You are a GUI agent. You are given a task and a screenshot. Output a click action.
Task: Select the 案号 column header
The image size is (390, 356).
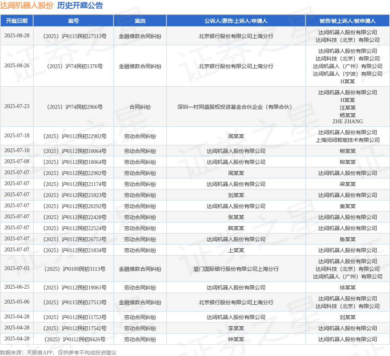point(74,21)
